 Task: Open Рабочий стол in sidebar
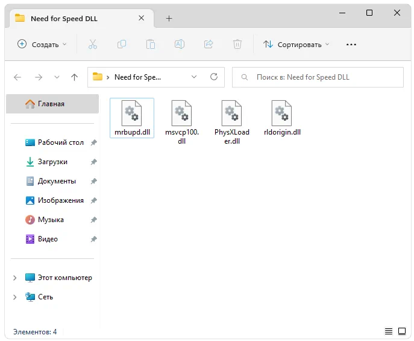coord(54,142)
